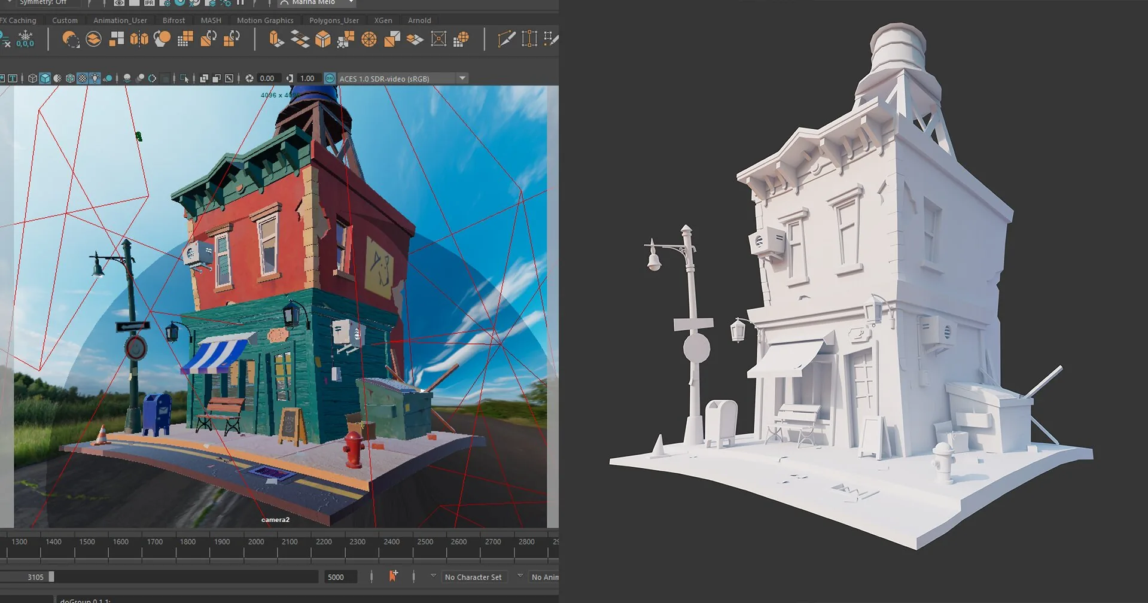Toggle wireframe display in viewport toolbar
This screenshot has width=1148, height=603.
click(32, 78)
